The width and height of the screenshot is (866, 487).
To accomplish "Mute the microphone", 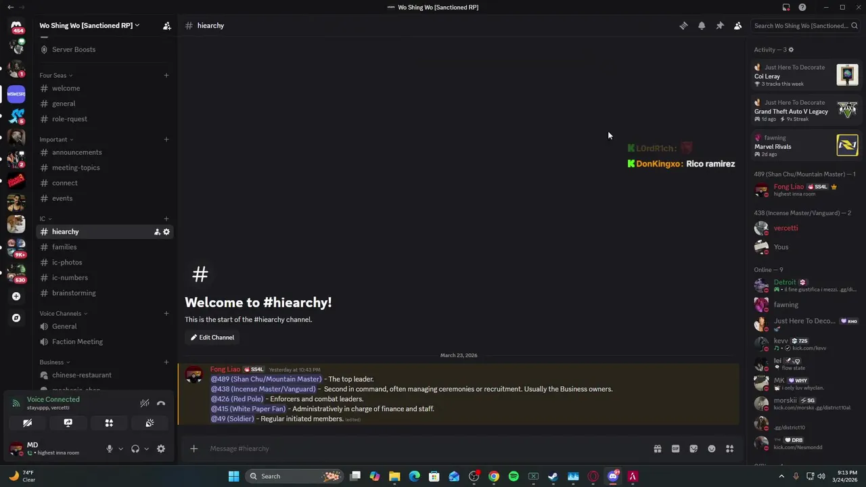I will [x=110, y=448].
